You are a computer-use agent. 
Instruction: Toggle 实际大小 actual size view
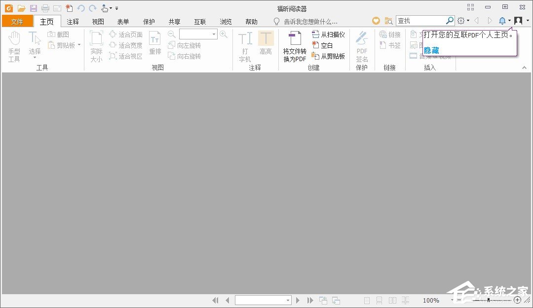click(x=96, y=44)
